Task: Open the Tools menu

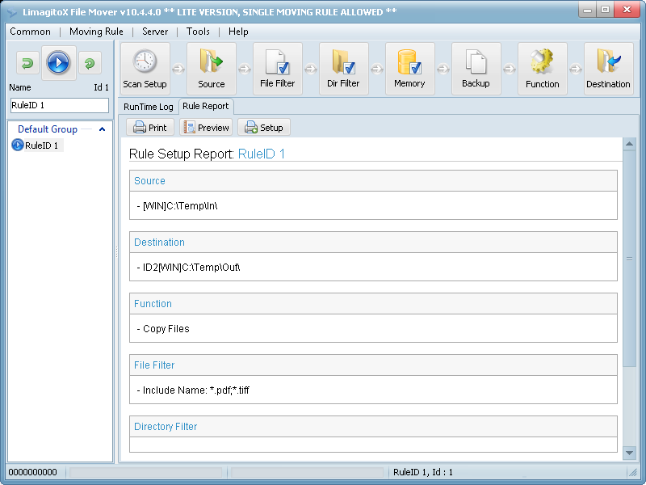Action: click(x=198, y=32)
